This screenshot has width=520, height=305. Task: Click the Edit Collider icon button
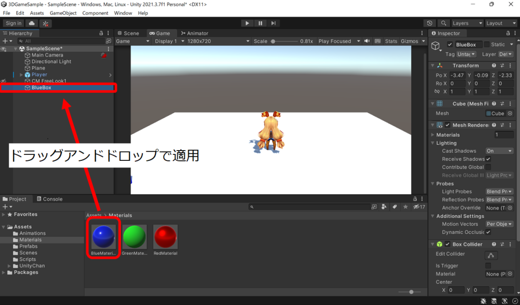(491, 254)
